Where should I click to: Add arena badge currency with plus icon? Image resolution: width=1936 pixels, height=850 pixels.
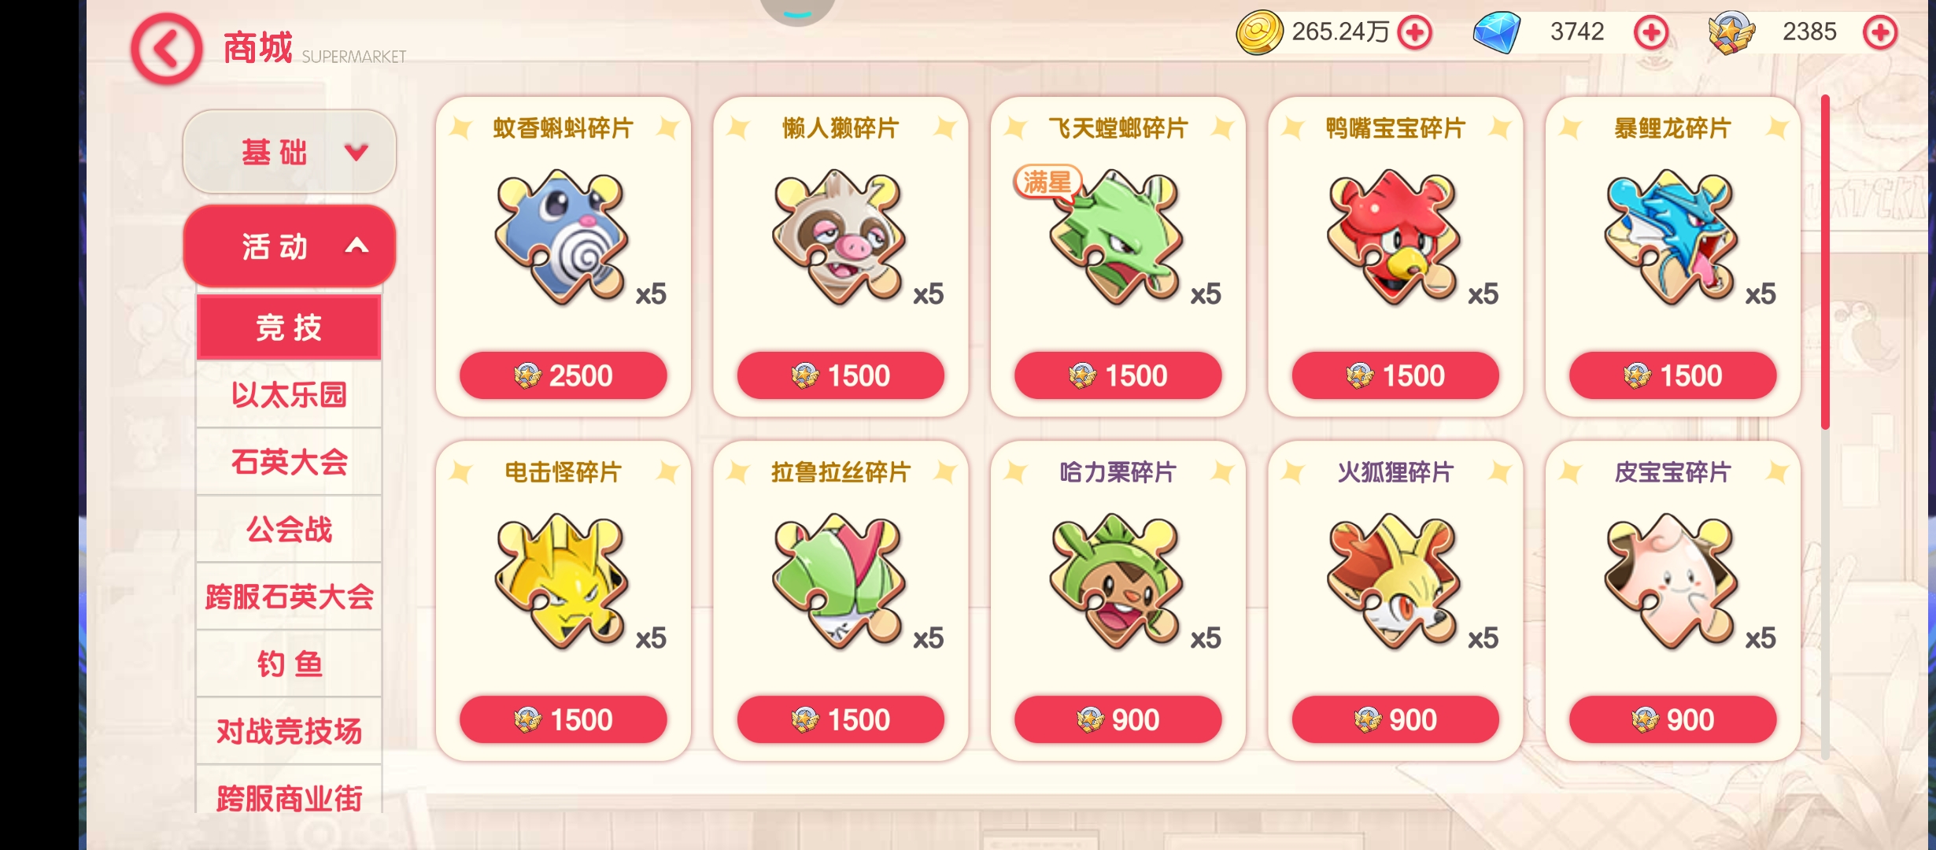click(1880, 33)
